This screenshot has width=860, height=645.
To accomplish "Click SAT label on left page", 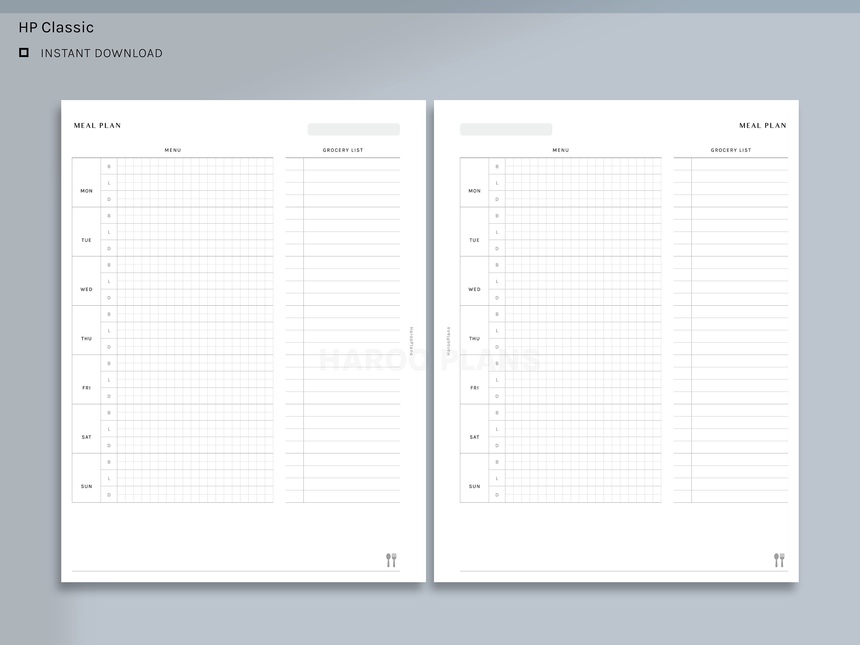I will pyautogui.click(x=87, y=437).
